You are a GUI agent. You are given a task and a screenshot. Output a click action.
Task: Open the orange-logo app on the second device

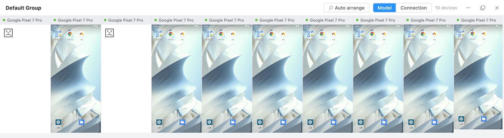pos(81,34)
